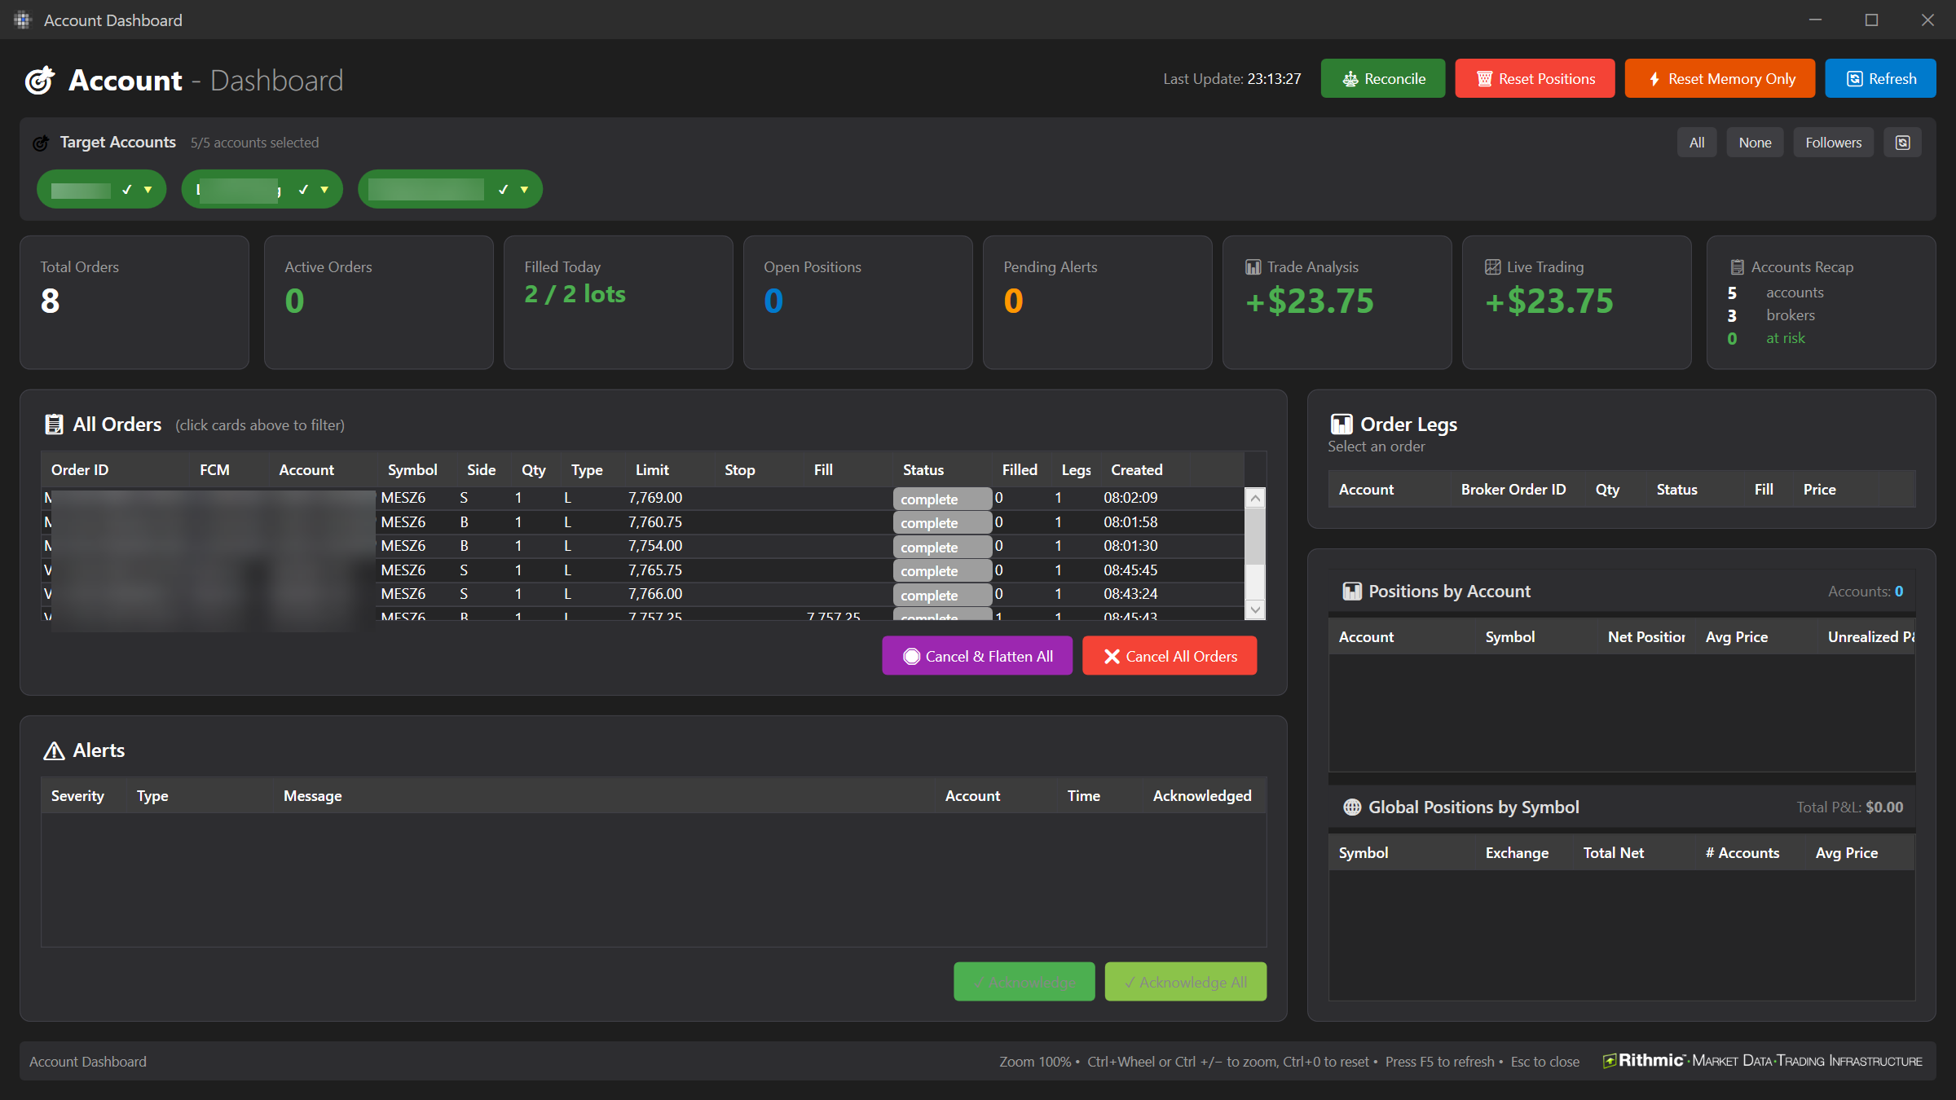Toggle checkmark on third account pill

(503, 189)
